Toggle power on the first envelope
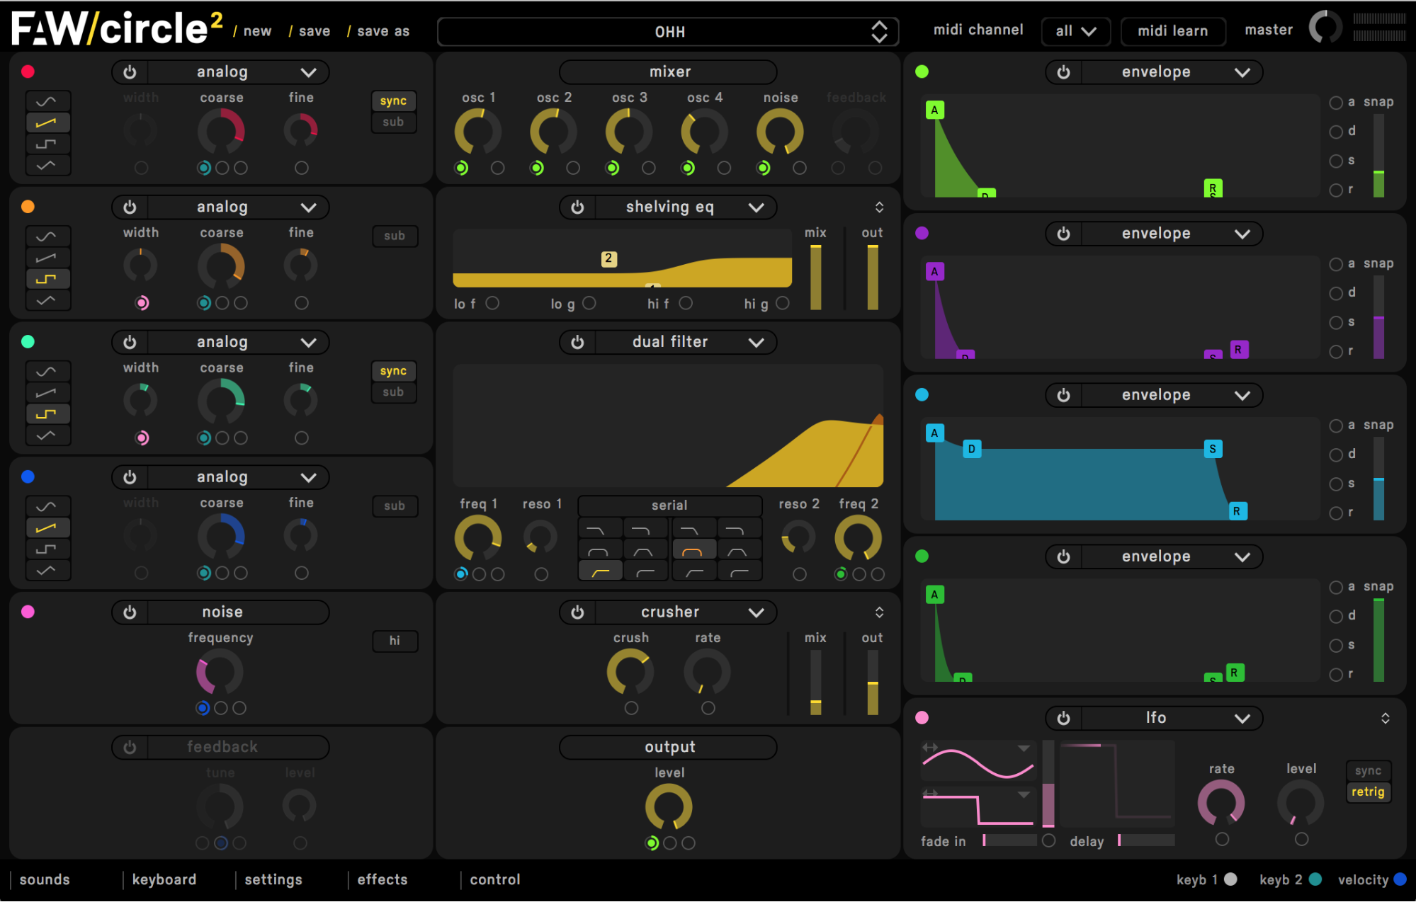Viewport: 1416px width, 902px height. pyautogui.click(x=1063, y=72)
